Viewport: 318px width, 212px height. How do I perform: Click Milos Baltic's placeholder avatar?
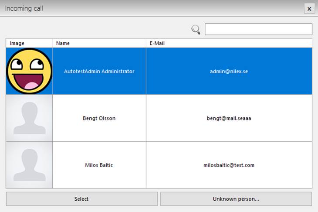29,165
